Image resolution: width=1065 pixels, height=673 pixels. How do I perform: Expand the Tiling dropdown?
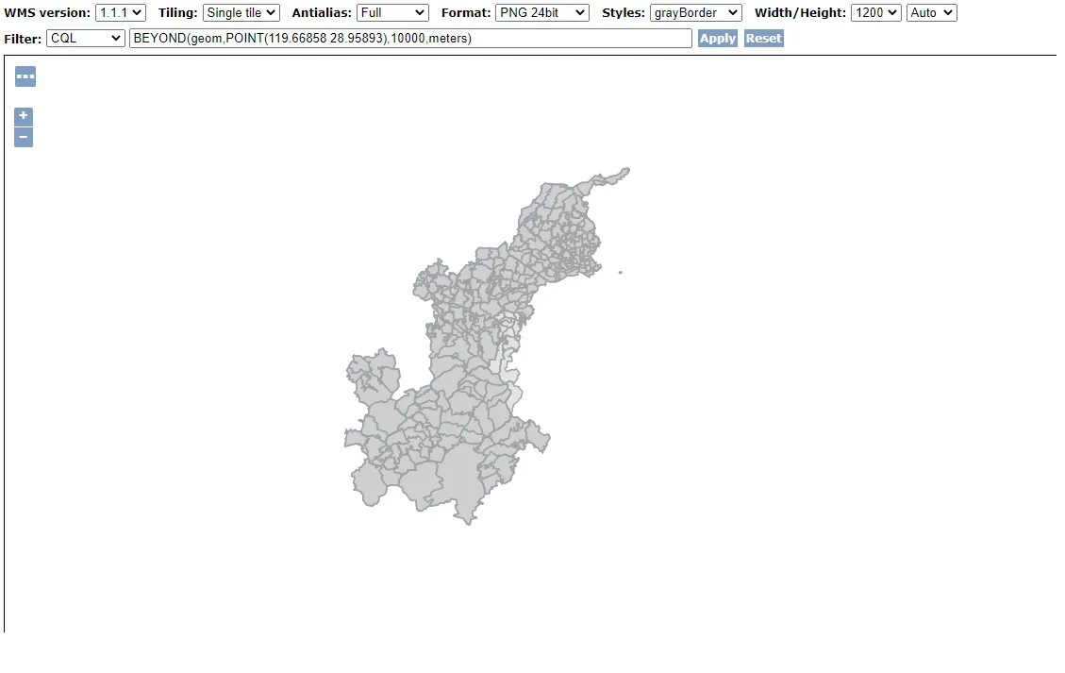pyautogui.click(x=241, y=13)
